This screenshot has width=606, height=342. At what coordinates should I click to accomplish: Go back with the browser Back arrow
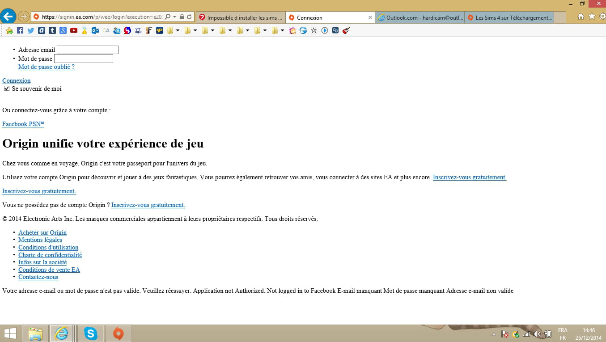click(x=8, y=17)
